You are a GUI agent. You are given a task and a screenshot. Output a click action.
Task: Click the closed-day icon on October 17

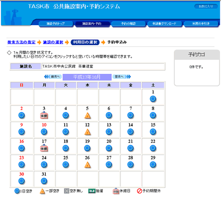[x=44, y=148]
